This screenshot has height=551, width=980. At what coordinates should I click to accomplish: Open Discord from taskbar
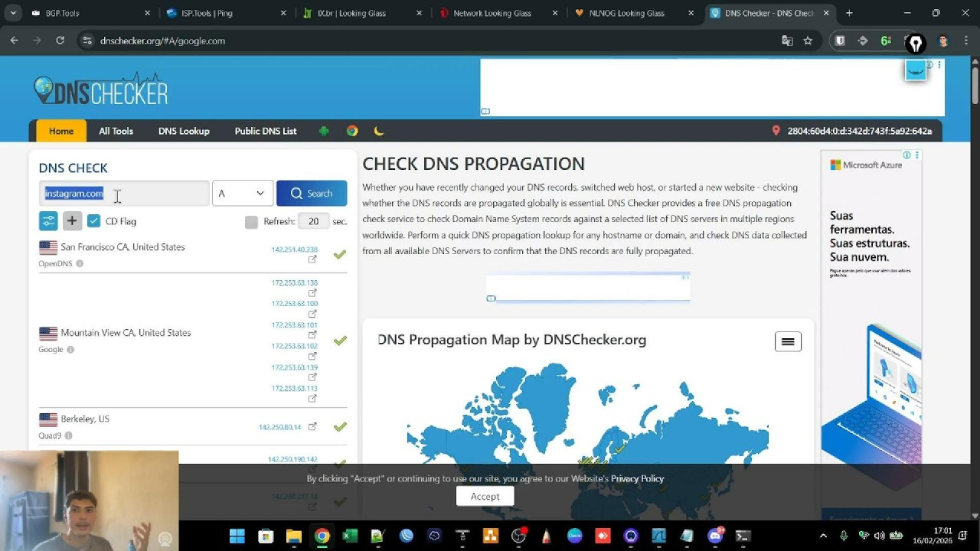pyautogui.click(x=715, y=536)
